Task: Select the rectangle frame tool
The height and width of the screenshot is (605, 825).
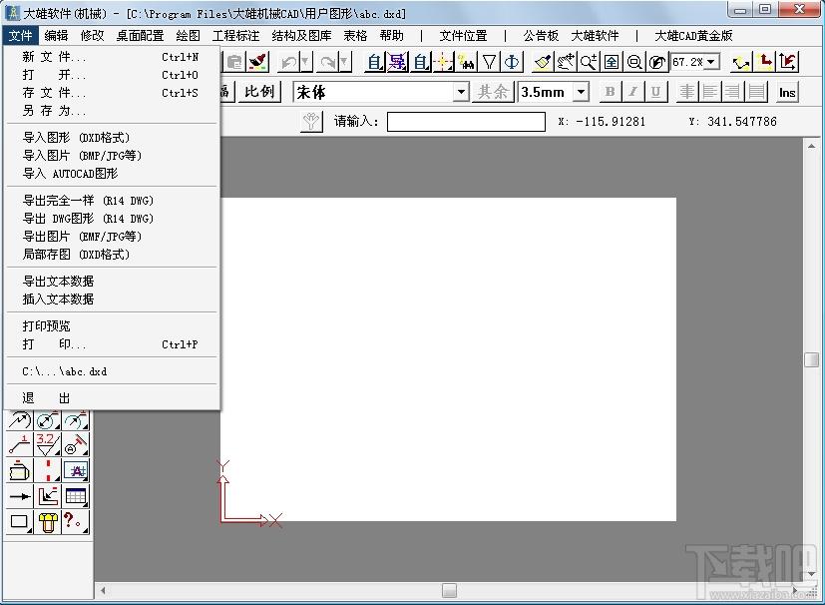Action: point(20,522)
